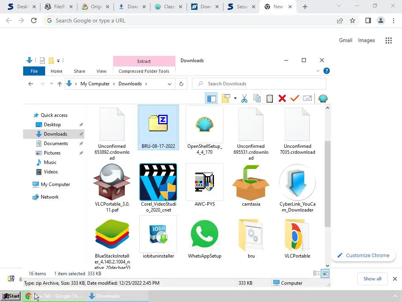402x302 pixels.
Task: Switch to Details view button in status bar
Action: (x=316, y=274)
